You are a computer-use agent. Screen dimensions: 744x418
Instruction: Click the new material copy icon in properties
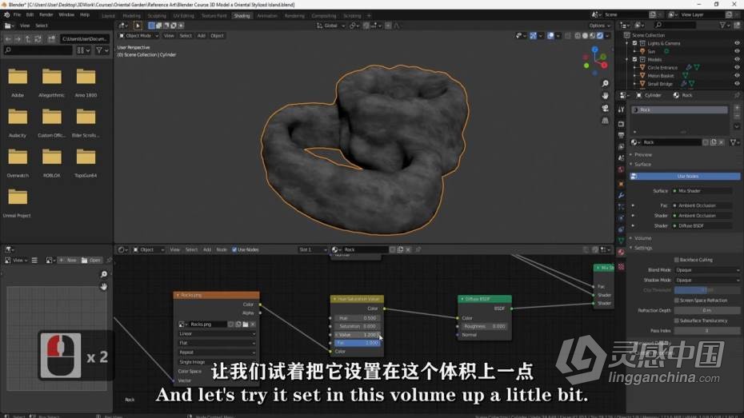(x=713, y=142)
